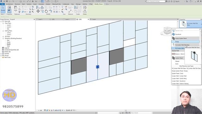This screenshot has width=202, height=114.
Task: Choose Glazed under System Panel
Action: [x=177, y=61]
